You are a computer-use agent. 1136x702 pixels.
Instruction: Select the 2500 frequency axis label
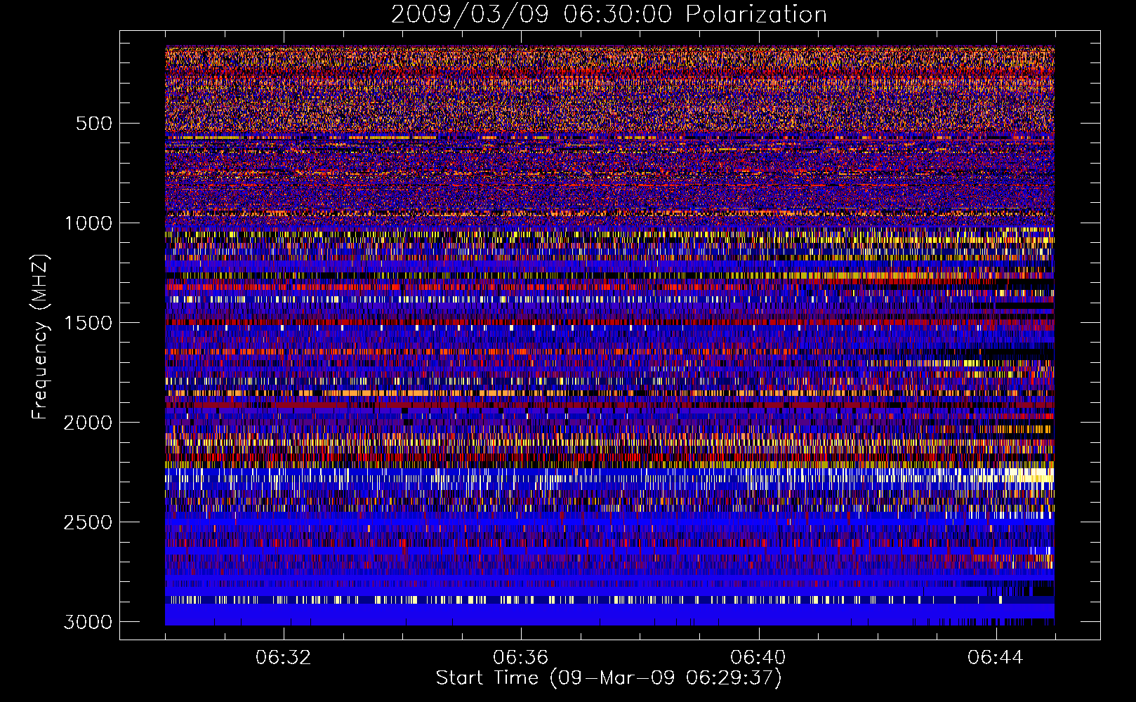(x=88, y=522)
